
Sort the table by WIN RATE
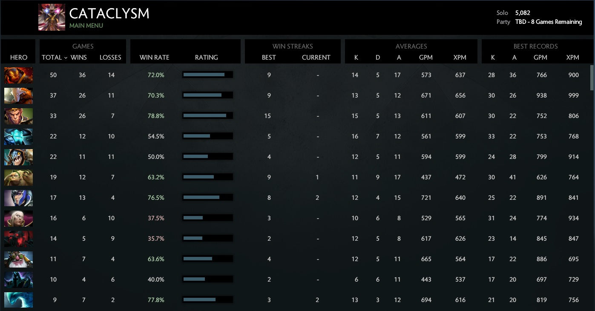pos(154,58)
